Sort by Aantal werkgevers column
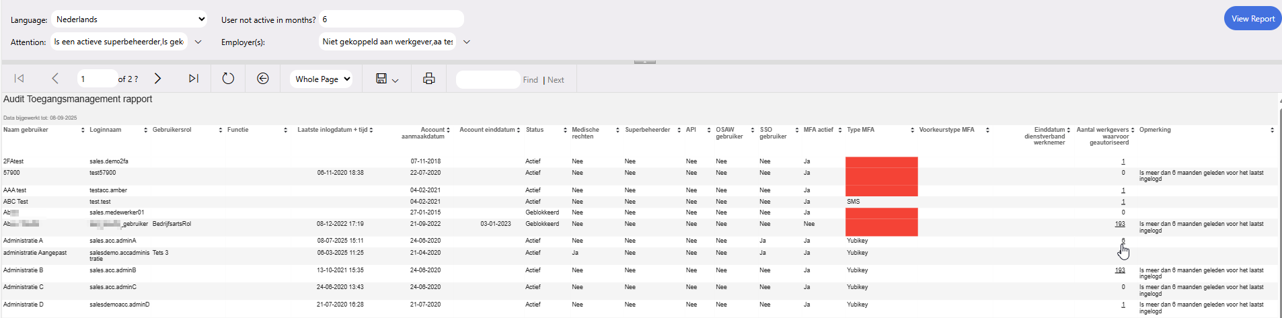This screenshot has width=1282, height=318. coord(1133,130)
